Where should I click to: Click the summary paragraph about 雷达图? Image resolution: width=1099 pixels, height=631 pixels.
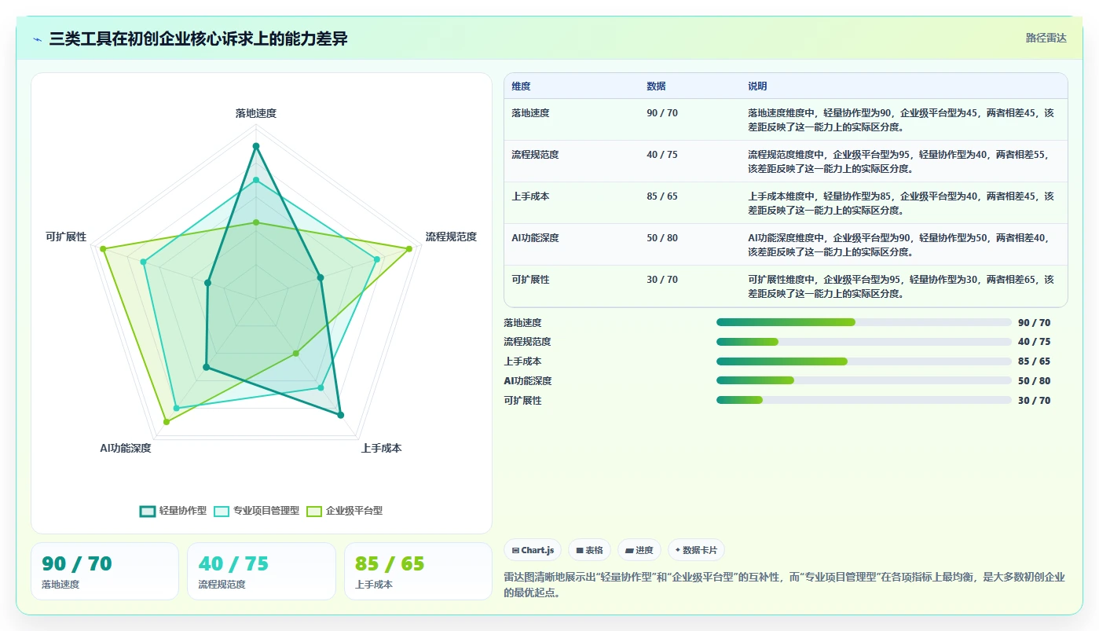(784, 585)
